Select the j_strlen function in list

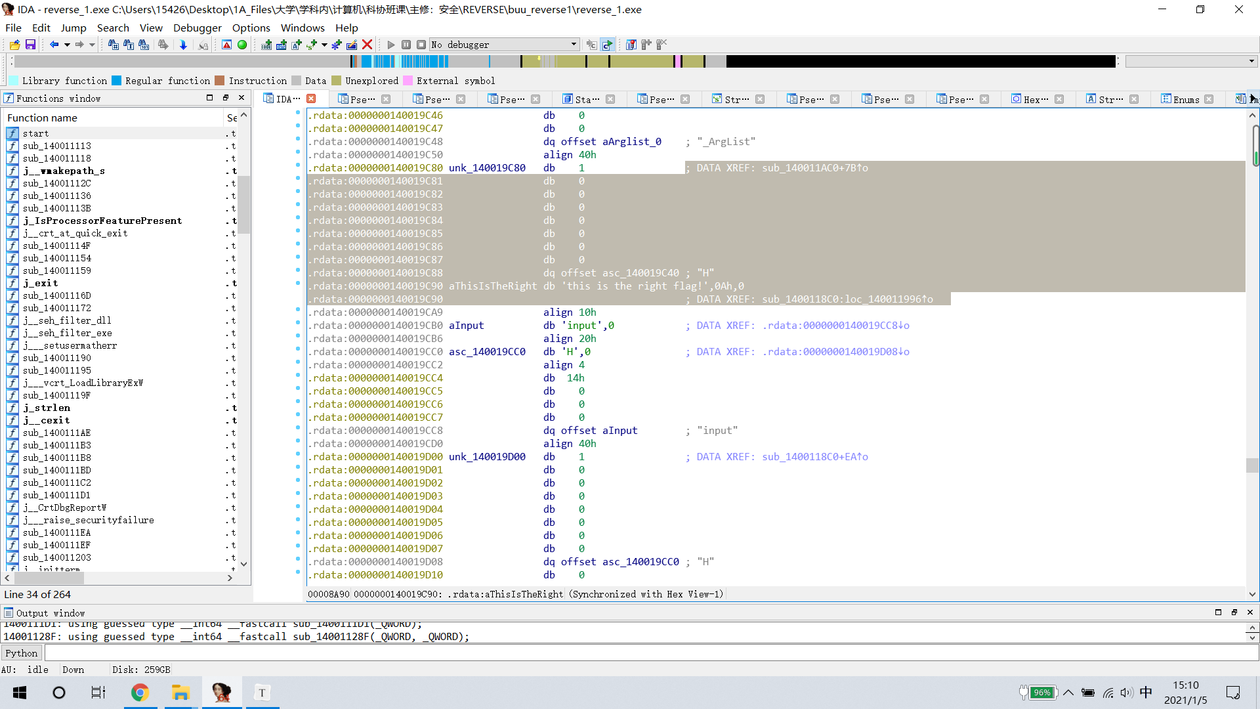[46, 408]
